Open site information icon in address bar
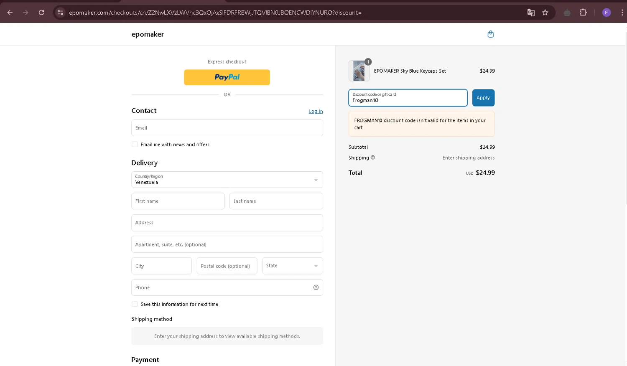 [60, 13]
